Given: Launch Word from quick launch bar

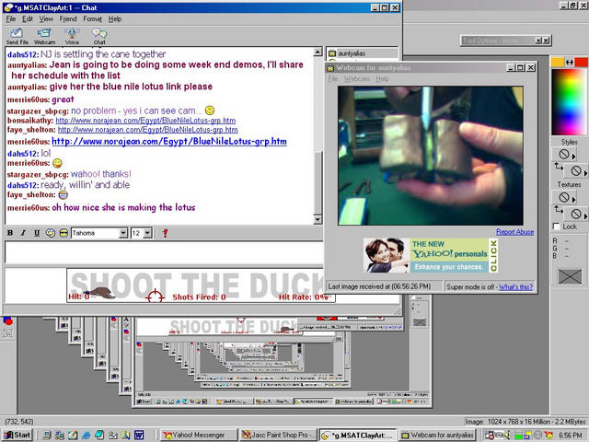Looking at the screenshot, I should pyautogui.click(x=139, y=435).
